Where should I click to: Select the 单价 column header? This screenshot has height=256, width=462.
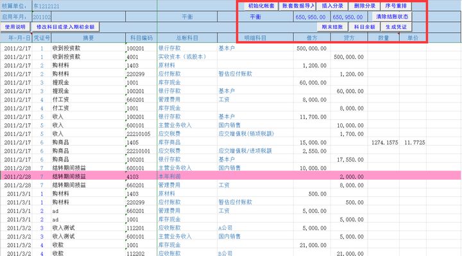coord(413,38)
